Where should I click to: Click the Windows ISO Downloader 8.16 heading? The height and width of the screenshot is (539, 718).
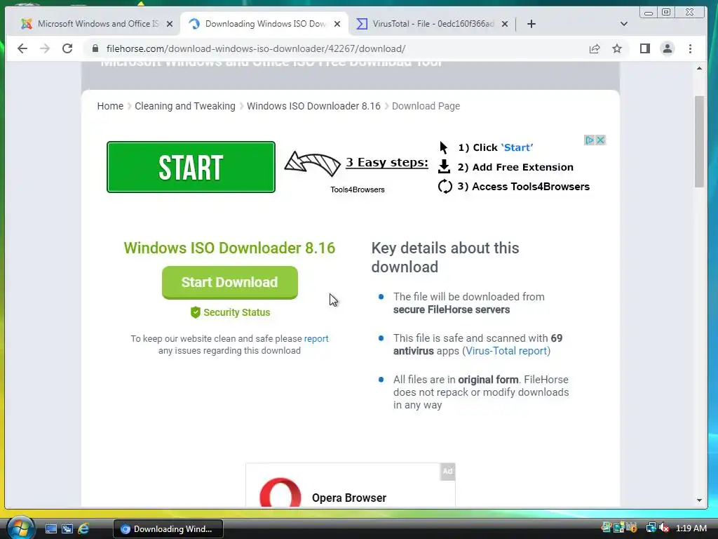[x=229, y=248]
